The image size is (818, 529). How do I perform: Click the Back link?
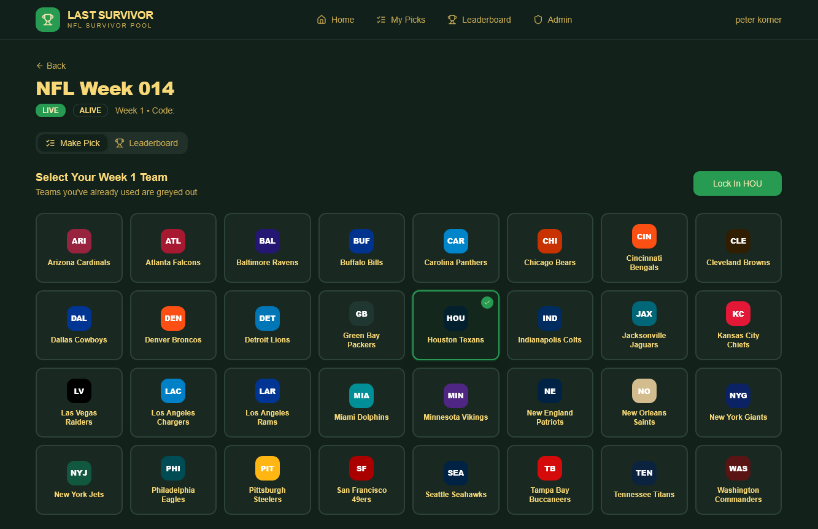click(51, 66)
